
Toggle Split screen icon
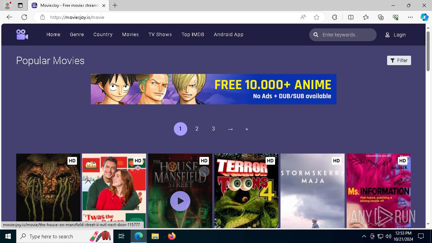click(x=351, y=17)
